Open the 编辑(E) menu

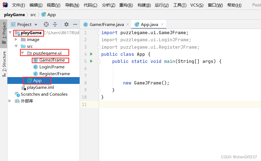tap(36, 5)
